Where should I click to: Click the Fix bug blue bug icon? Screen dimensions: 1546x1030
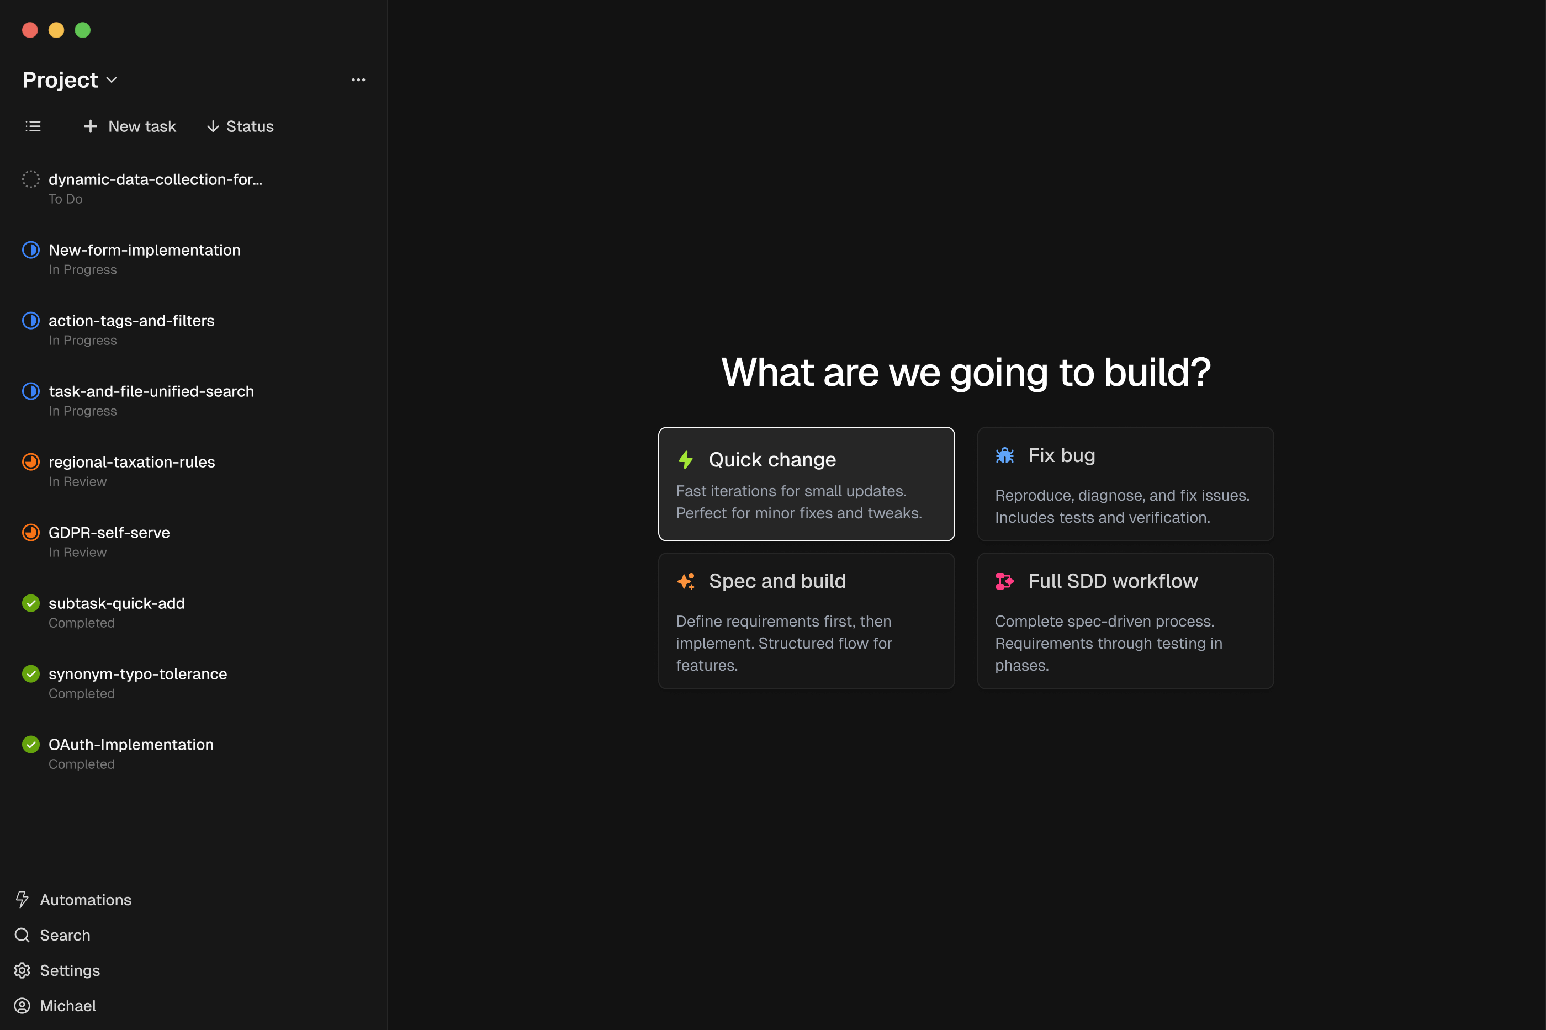[1004, 455]
